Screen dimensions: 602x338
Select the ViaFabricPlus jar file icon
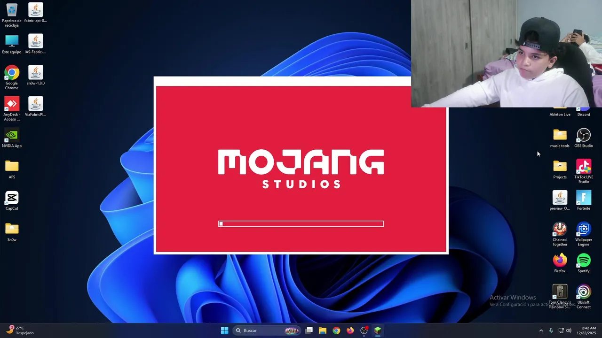35,107
